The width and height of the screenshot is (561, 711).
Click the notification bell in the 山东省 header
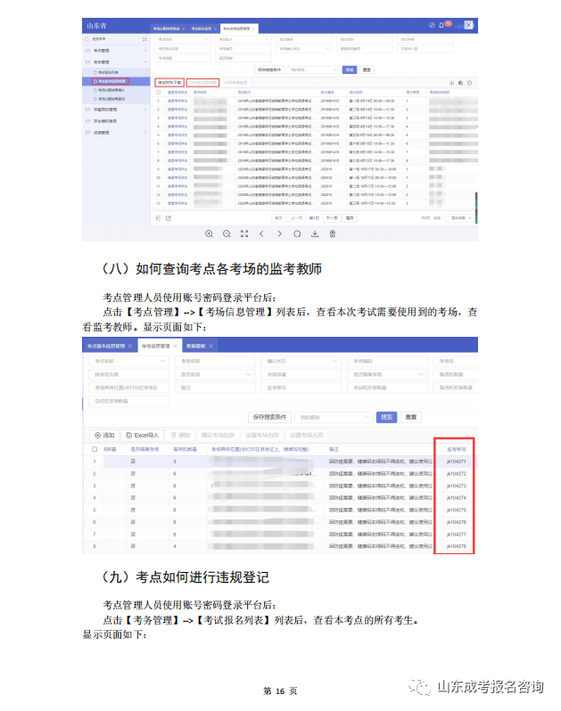pyautogui.click(x=441, y=25)
